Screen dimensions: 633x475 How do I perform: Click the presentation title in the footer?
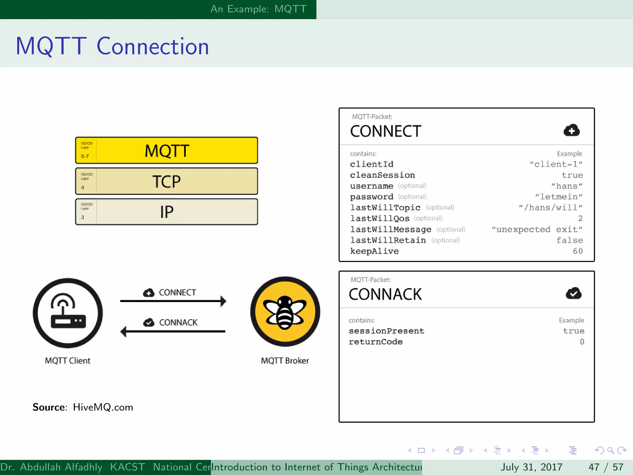click(x=317, y=467)
